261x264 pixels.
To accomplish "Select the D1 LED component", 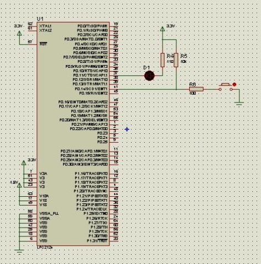I will 149,76.
